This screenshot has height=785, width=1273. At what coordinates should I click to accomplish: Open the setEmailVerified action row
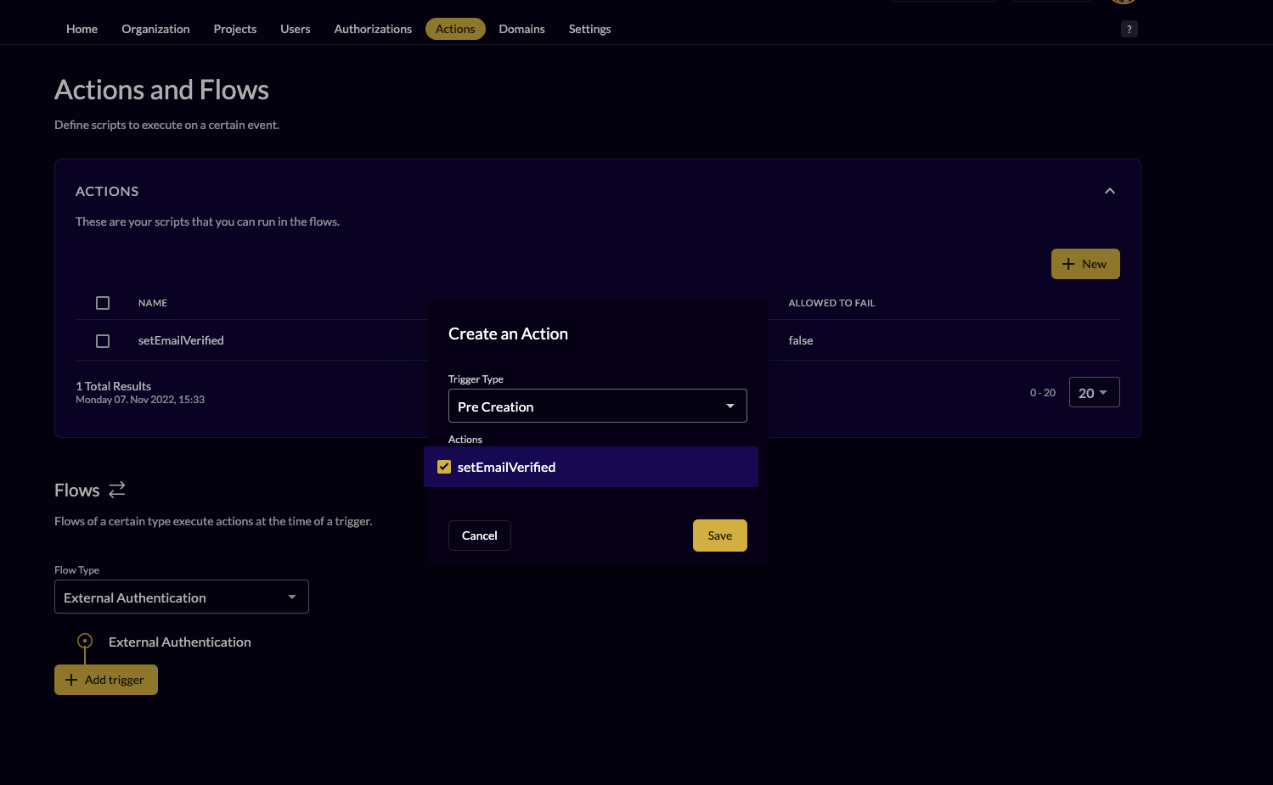181,341
